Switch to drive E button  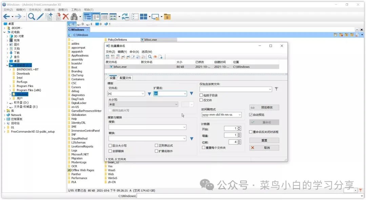89,24
